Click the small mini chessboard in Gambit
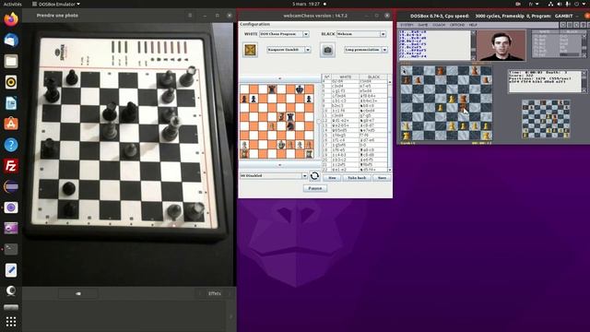Viewport: 590px width, 332px height. coord(546,119)
